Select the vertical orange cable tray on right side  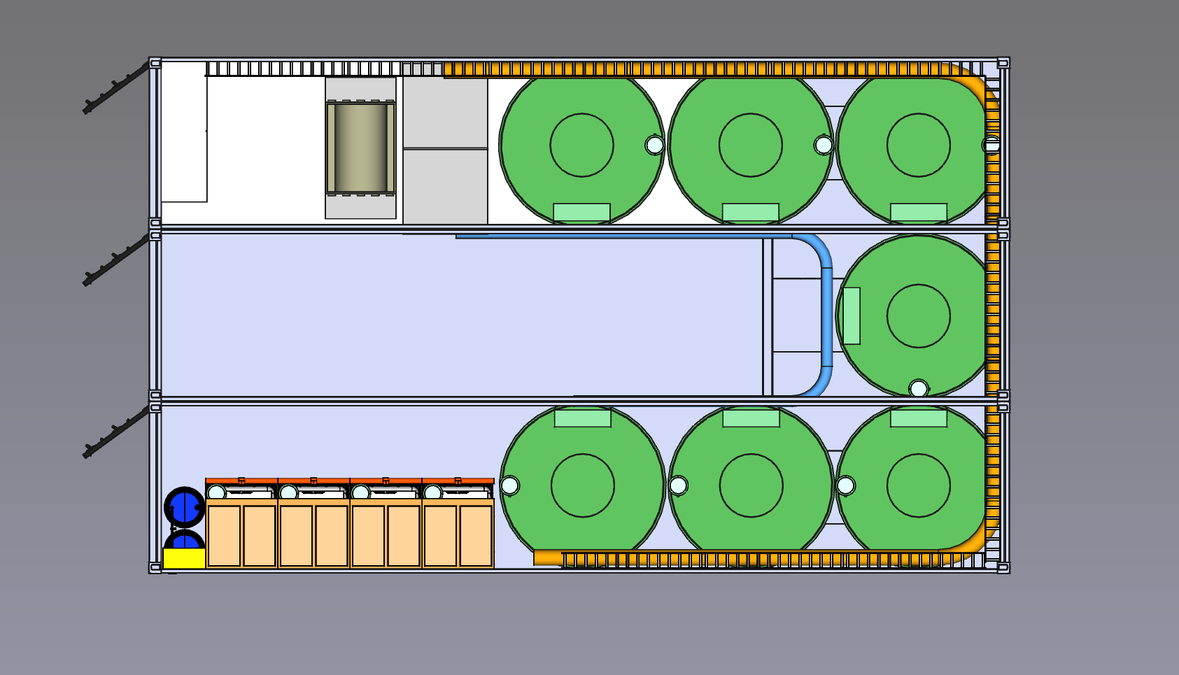[992, 315]
